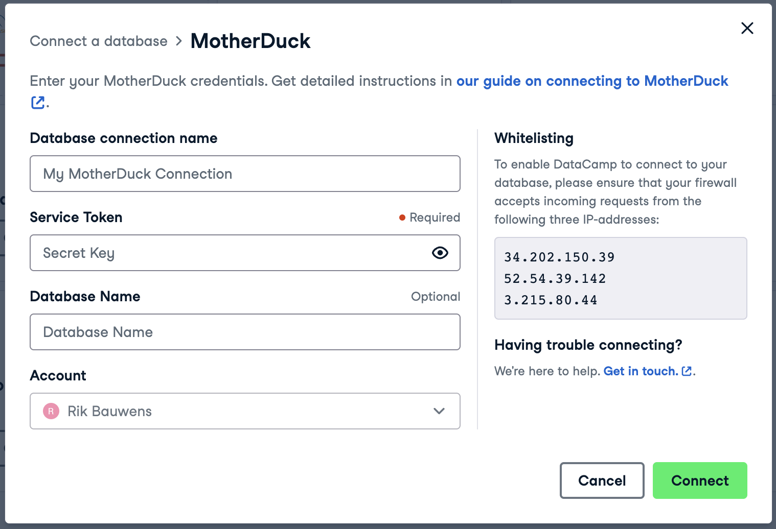The height and width of the screenshot is (529, 776).
Task: Click the Service Token label
Action: point(76,217)
